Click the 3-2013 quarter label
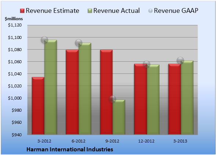Image resolution: width=216 pixels, height=155 pixels. click(x=180, y=141)
